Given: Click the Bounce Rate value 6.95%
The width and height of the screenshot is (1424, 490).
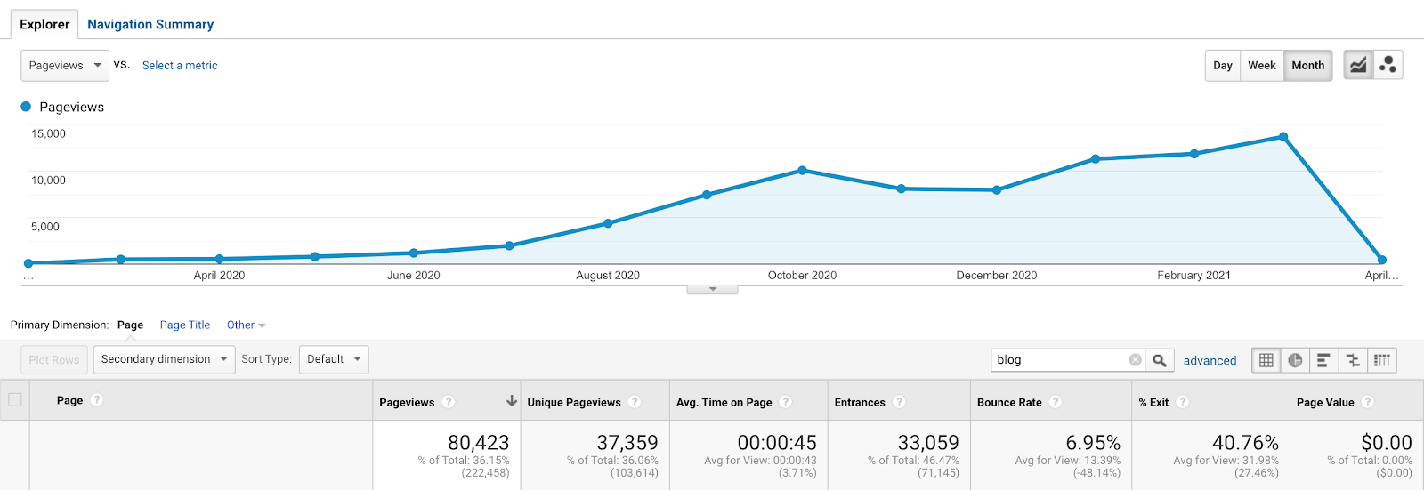Looking at the screenshot, I should click(1093, 442).
